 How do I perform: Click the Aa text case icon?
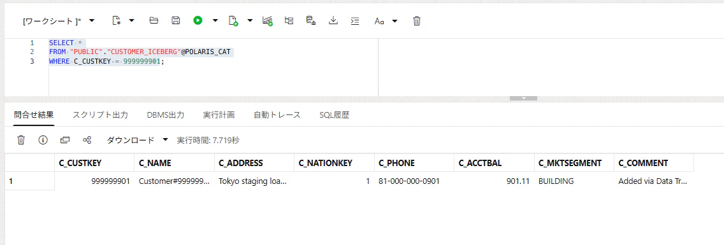click(379, 21)
